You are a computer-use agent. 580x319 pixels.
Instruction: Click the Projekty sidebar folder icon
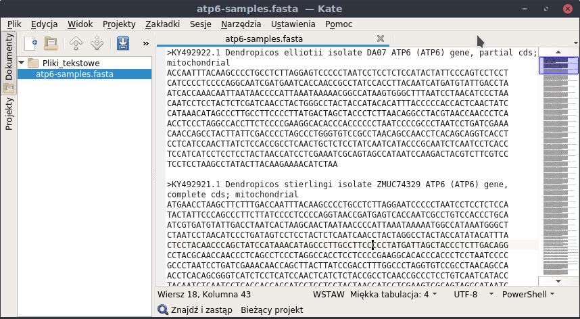pos(9,89)
